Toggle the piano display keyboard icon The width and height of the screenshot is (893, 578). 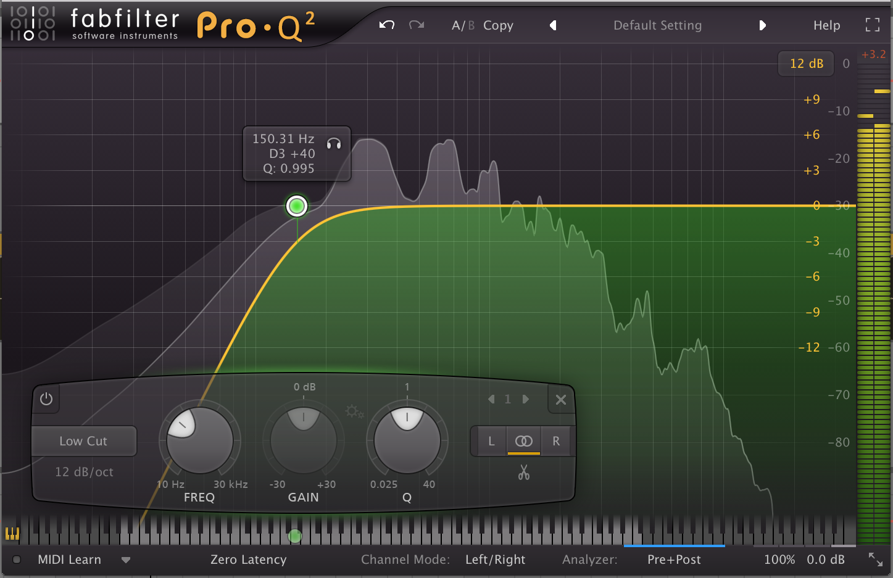[12, 534]
